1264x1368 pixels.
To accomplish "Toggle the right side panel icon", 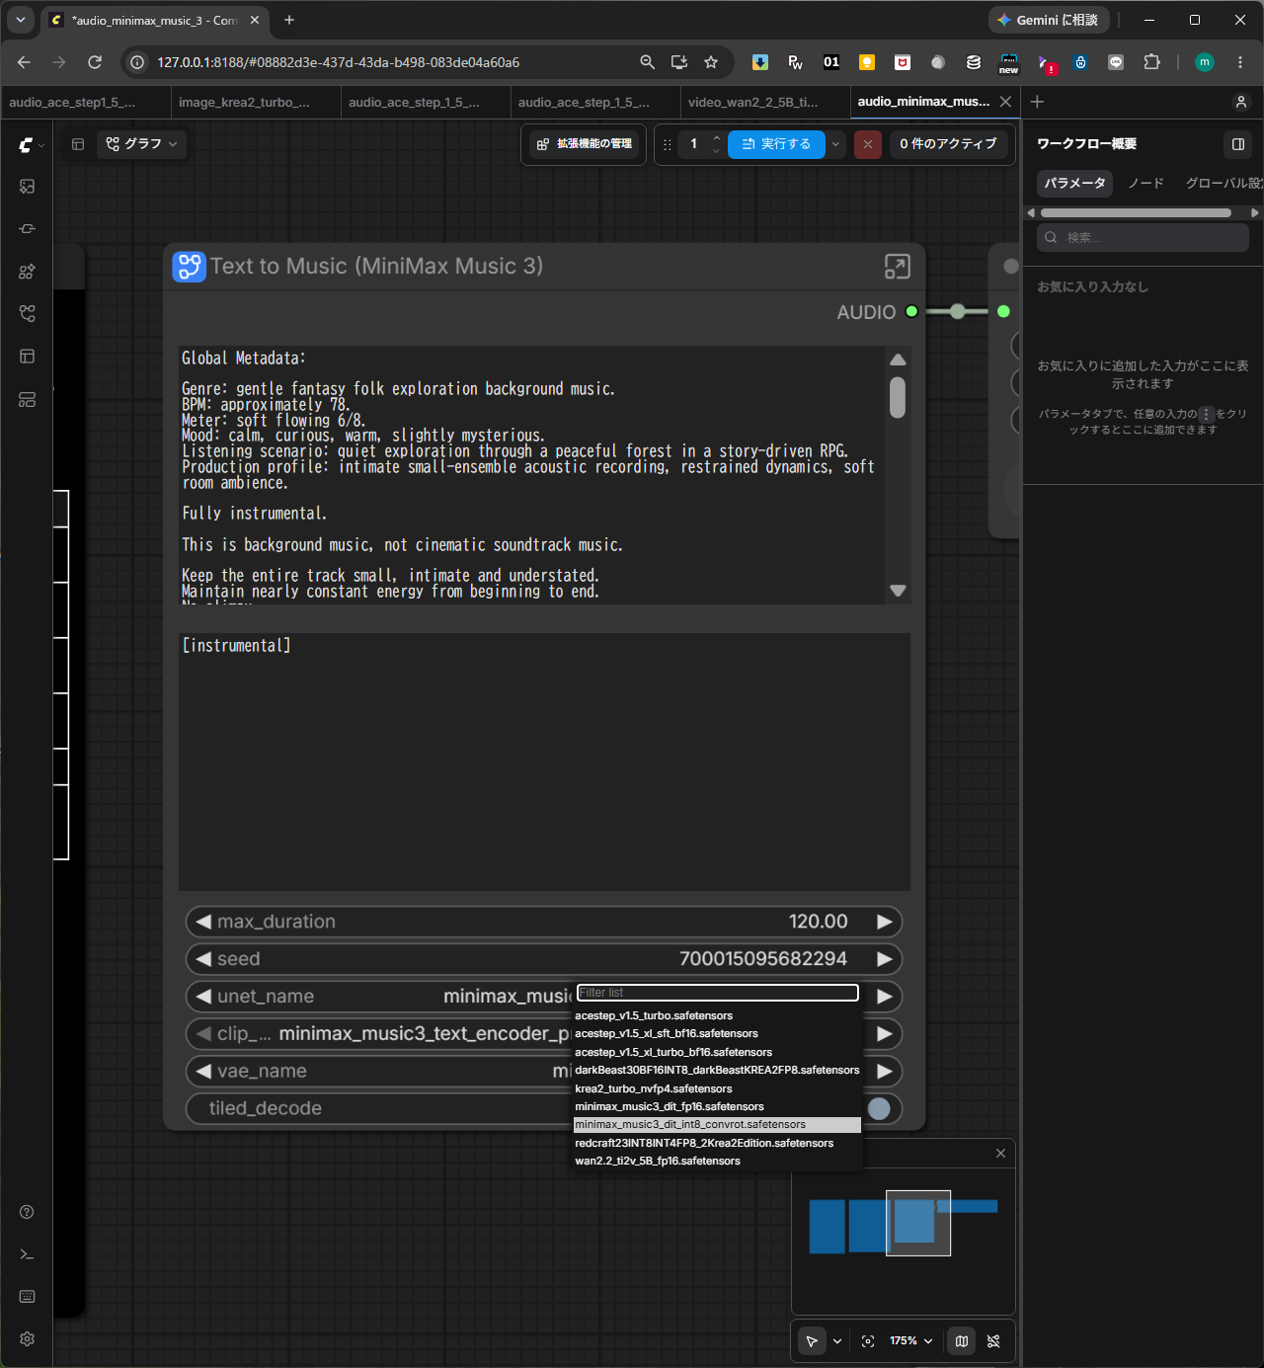I will coord(1237,144).
